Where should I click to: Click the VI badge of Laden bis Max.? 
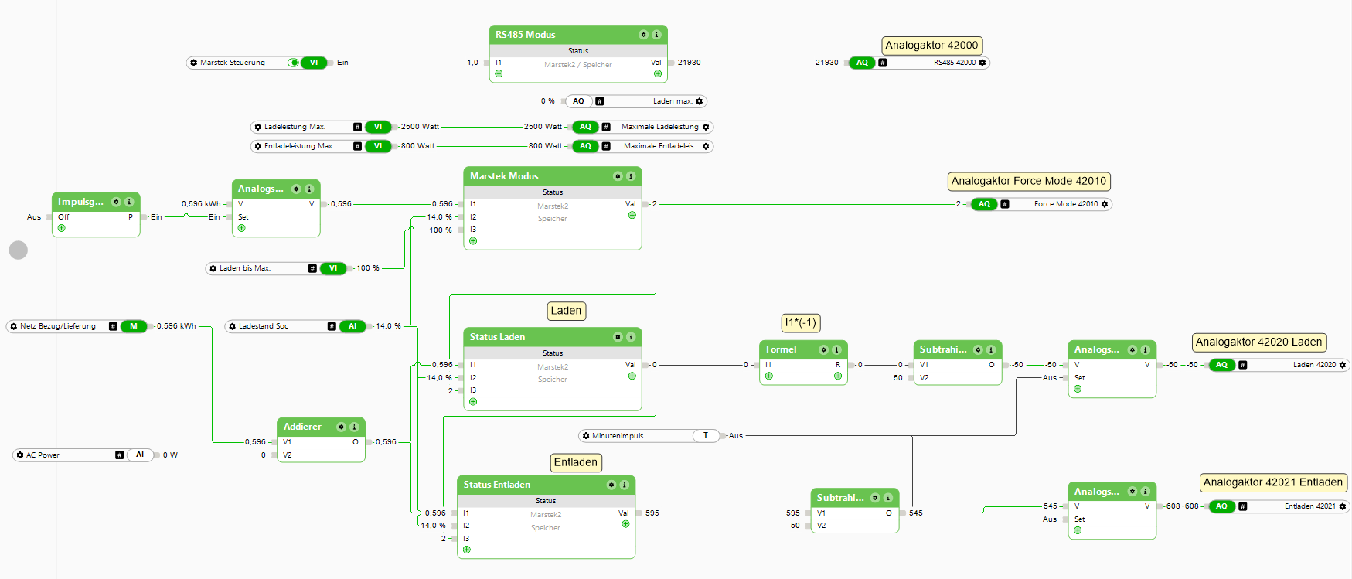(x=333, y=268)
